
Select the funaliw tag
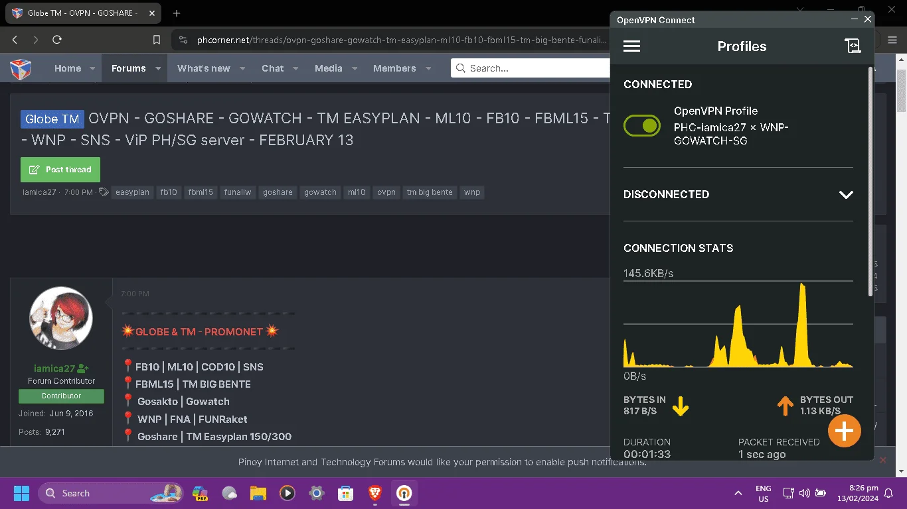tap(238, 192)
